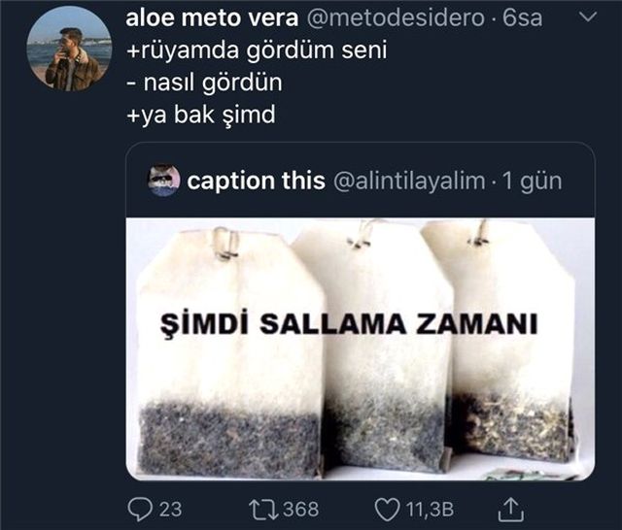Viewport: 622px width, 530px height.
Task: Open the share upload icon
Action: 511,510
